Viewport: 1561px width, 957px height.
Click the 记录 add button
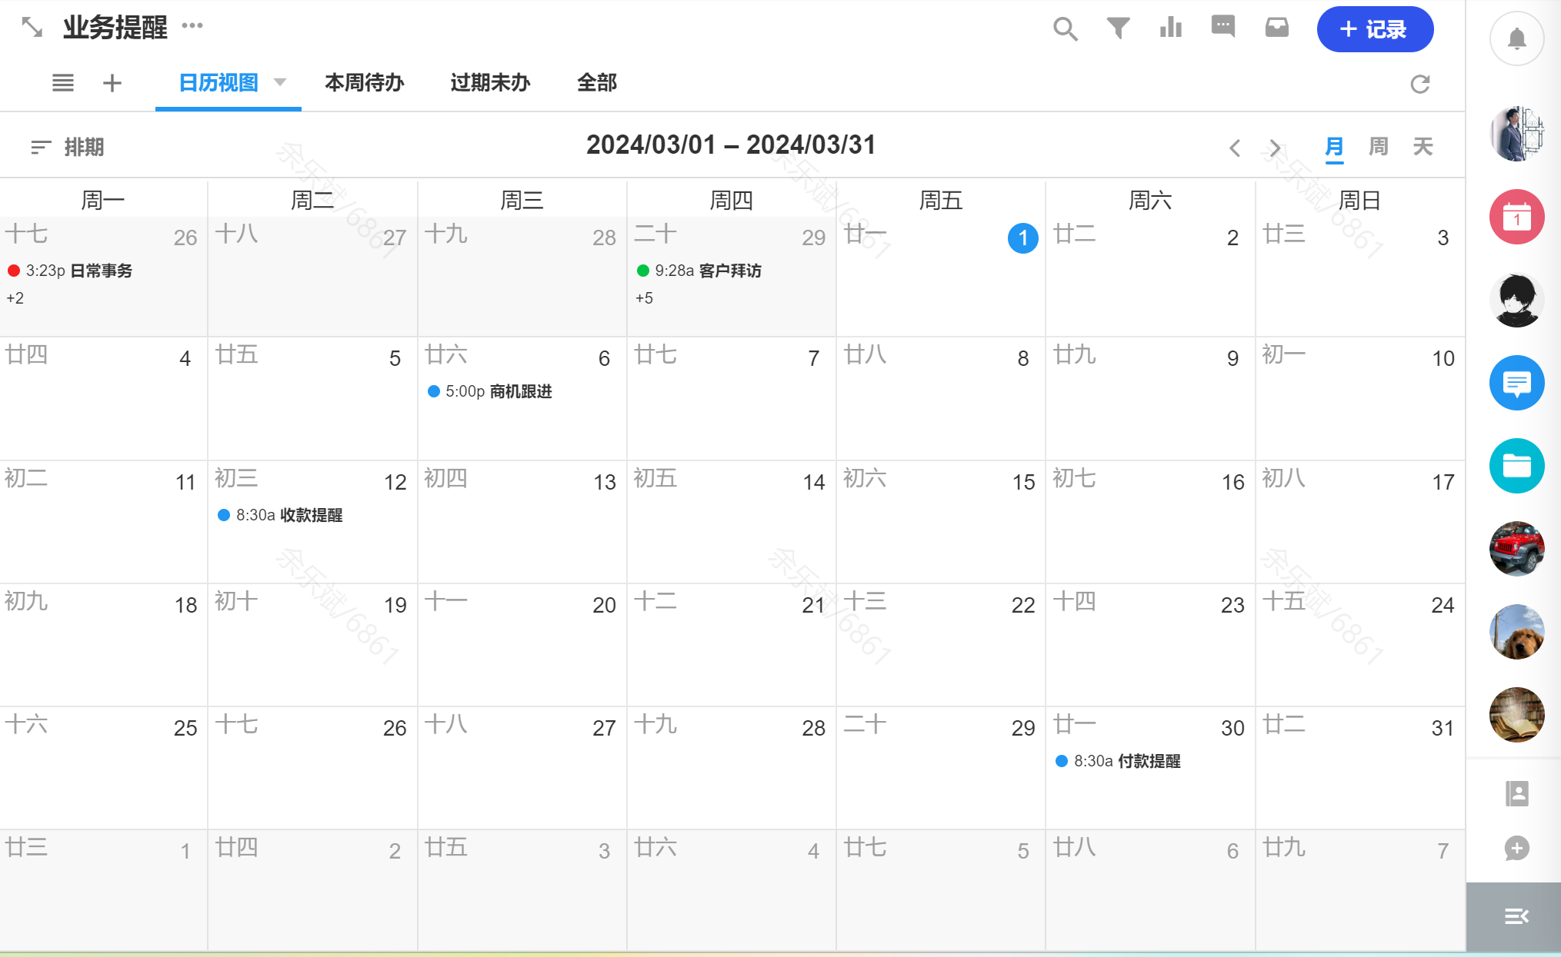click(1374, 30)
